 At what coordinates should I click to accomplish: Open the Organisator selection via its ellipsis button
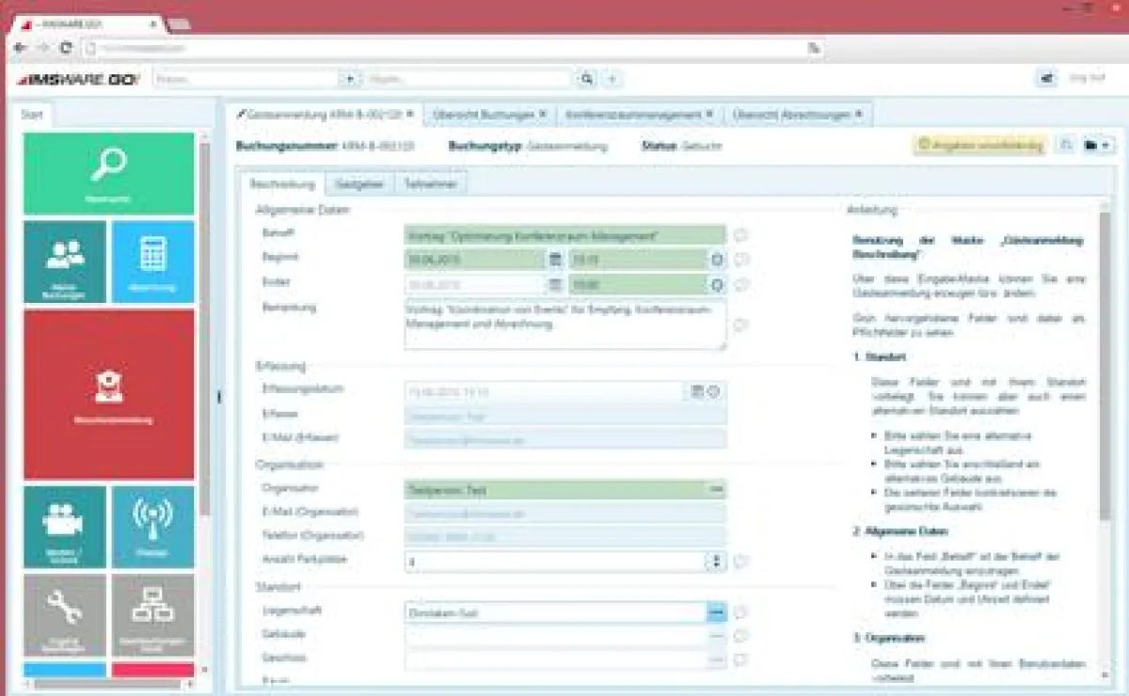(718, 489)
